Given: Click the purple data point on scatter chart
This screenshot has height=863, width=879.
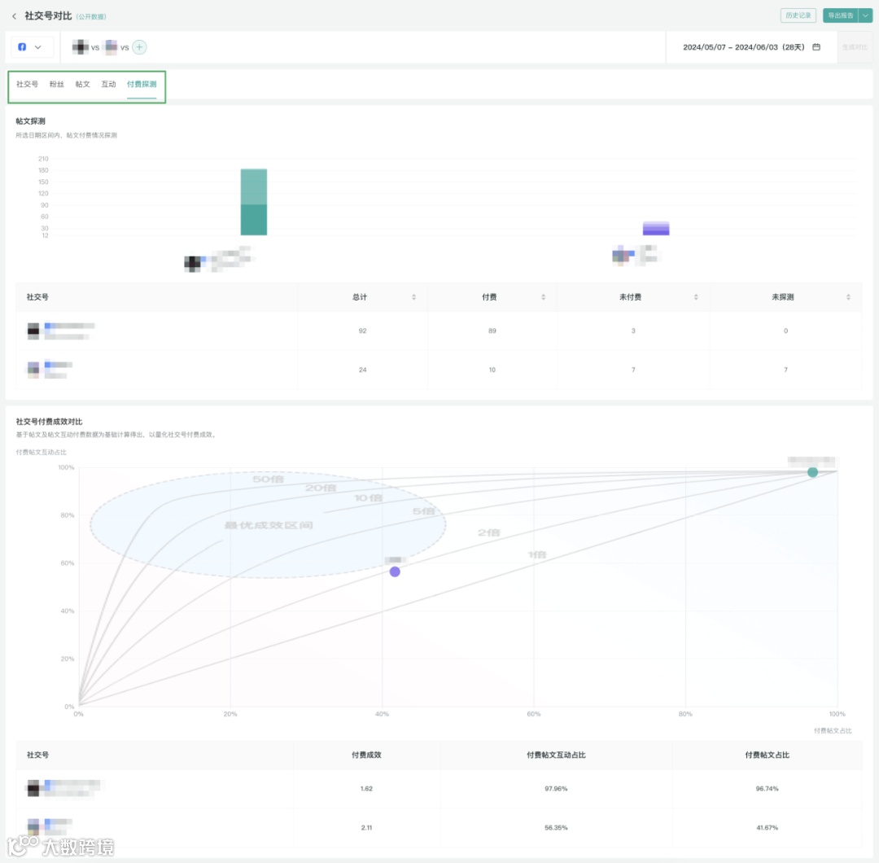Looking at the screenshot, I should 395,572.
